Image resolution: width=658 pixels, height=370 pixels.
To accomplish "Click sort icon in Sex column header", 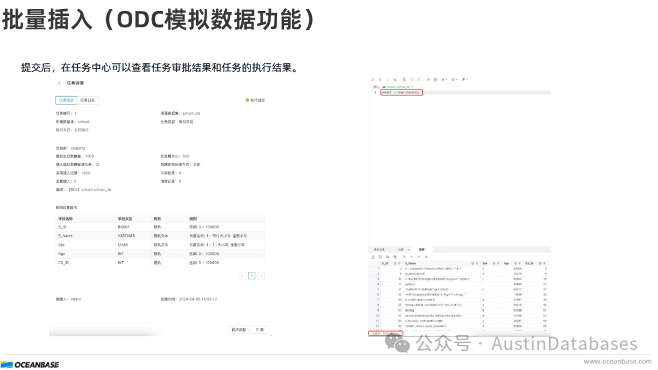I will (x=498, y=264).
